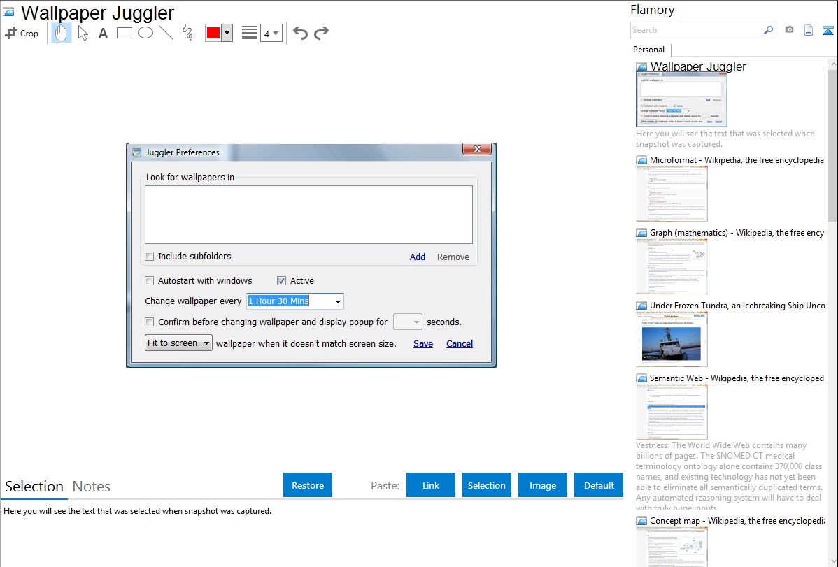Open the line width 4 dropdown

[x=271, y=33]
